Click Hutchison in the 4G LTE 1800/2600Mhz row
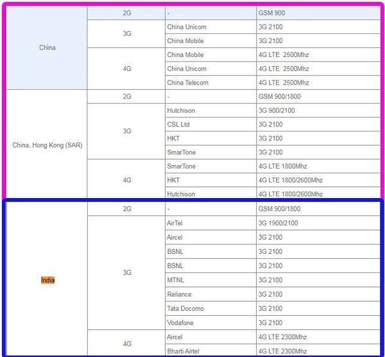 click(x=210, y=193)
